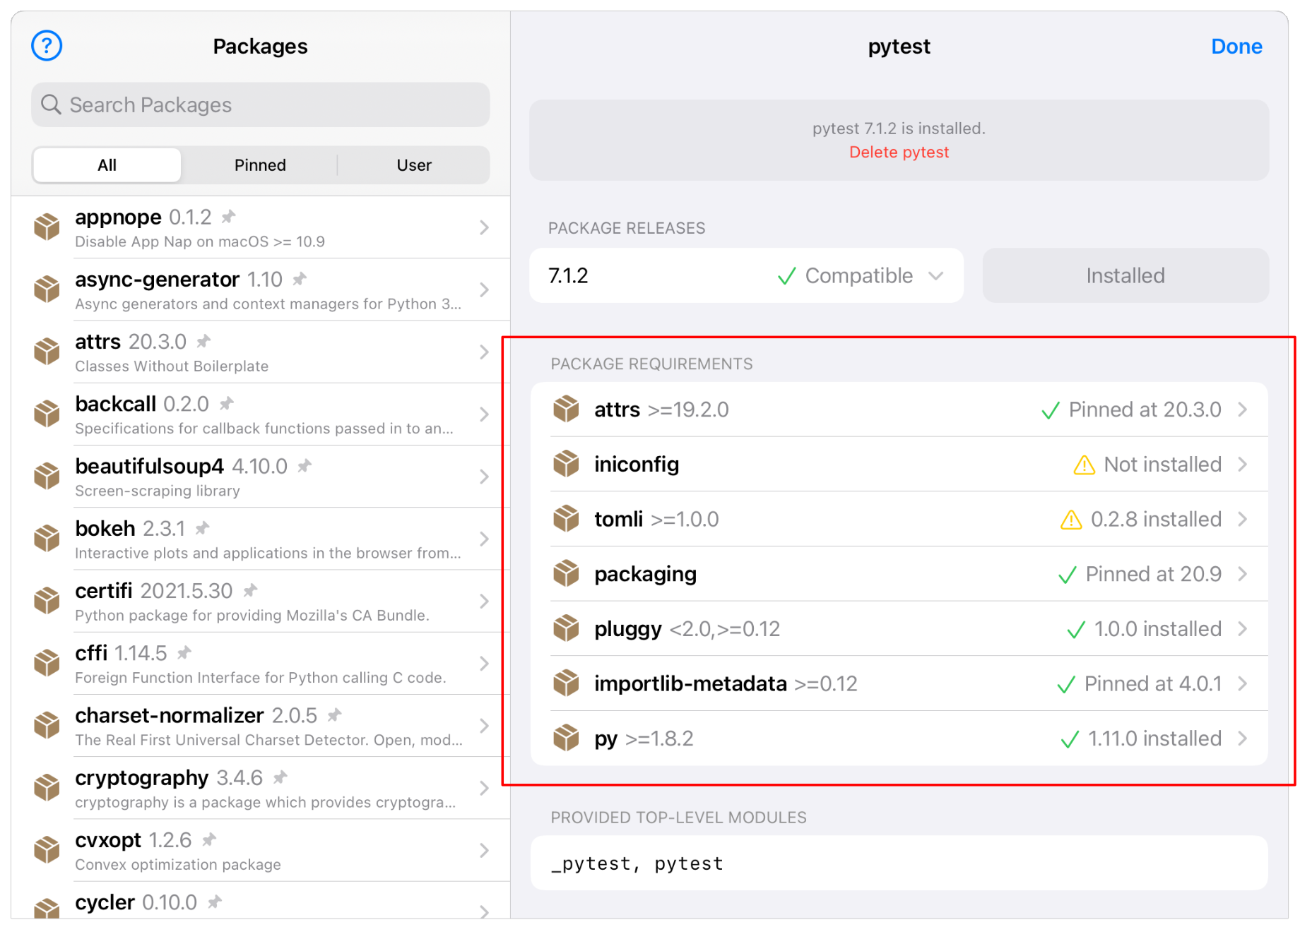
Task: Click the appnope package box icon
Action: [47, 227]
